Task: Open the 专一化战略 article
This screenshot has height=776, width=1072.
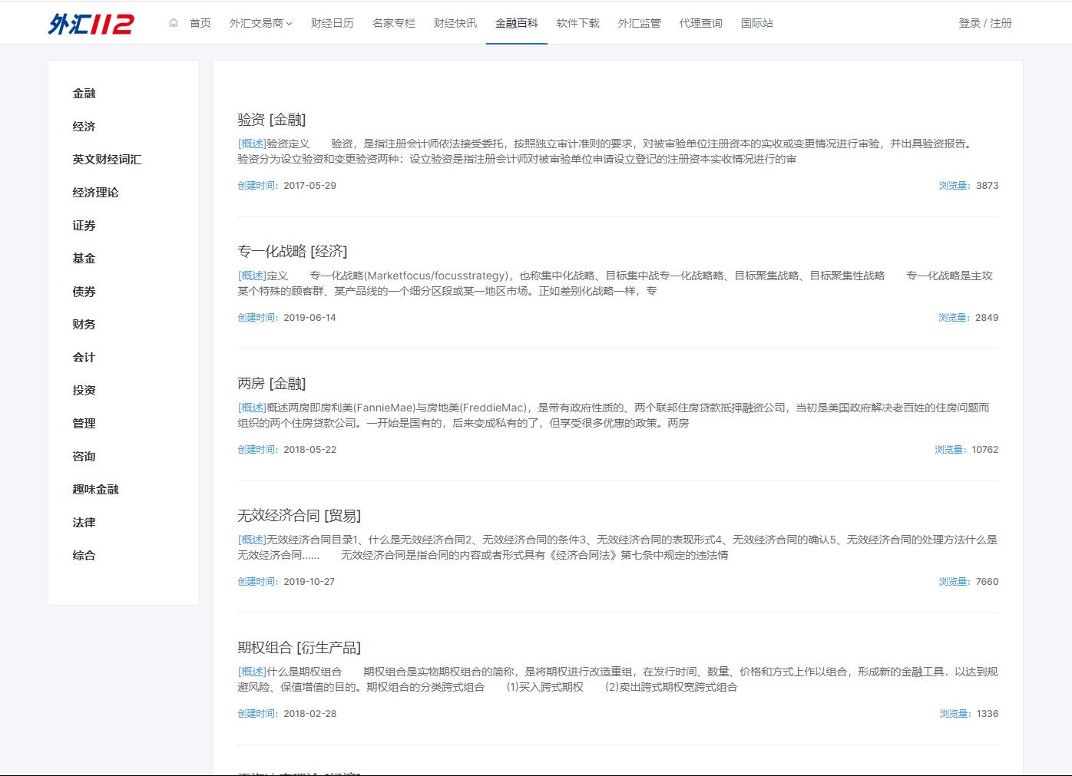Action: point(292,251)
